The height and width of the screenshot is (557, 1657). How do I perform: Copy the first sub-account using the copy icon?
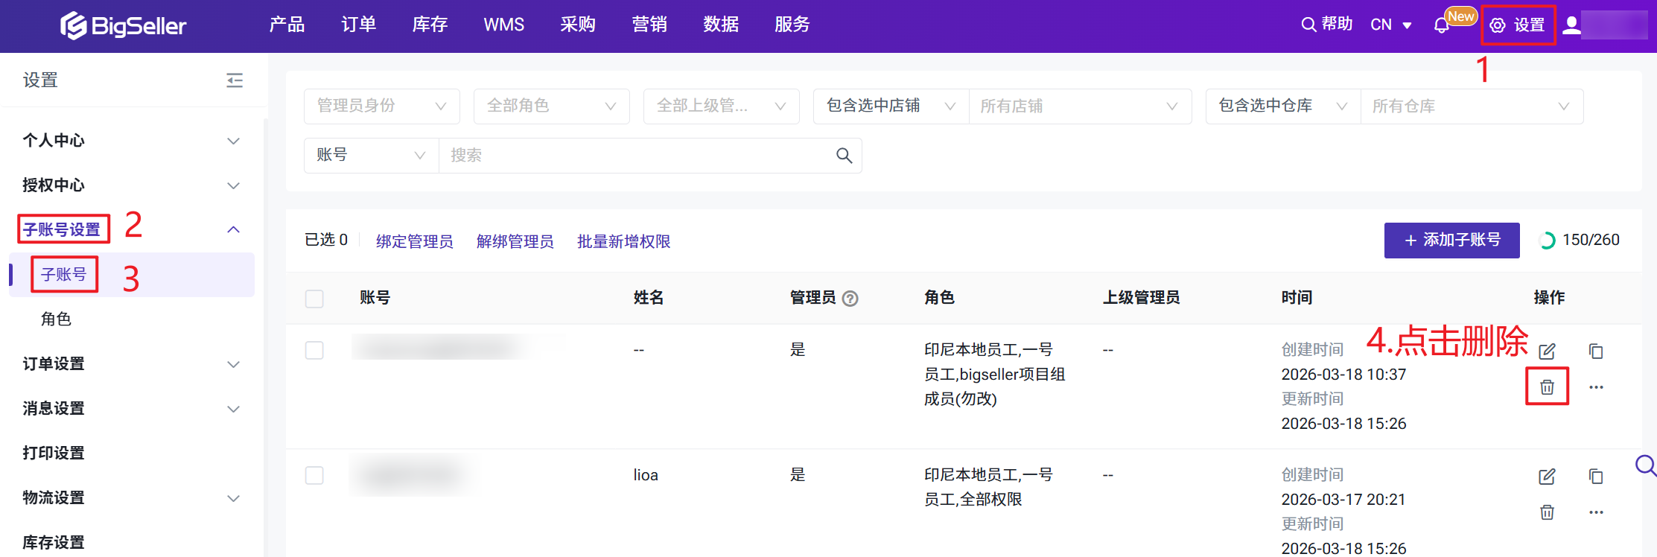(1595, 351)
